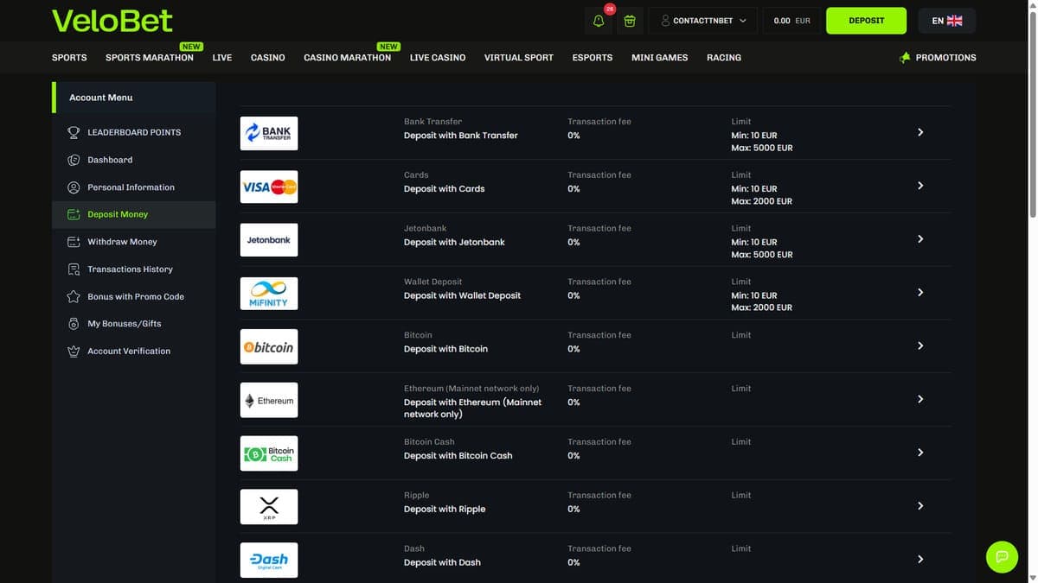Open the CASINO MARATHON menu item
The height and width of the screenshot is (583, 1038).
point(347,58)
